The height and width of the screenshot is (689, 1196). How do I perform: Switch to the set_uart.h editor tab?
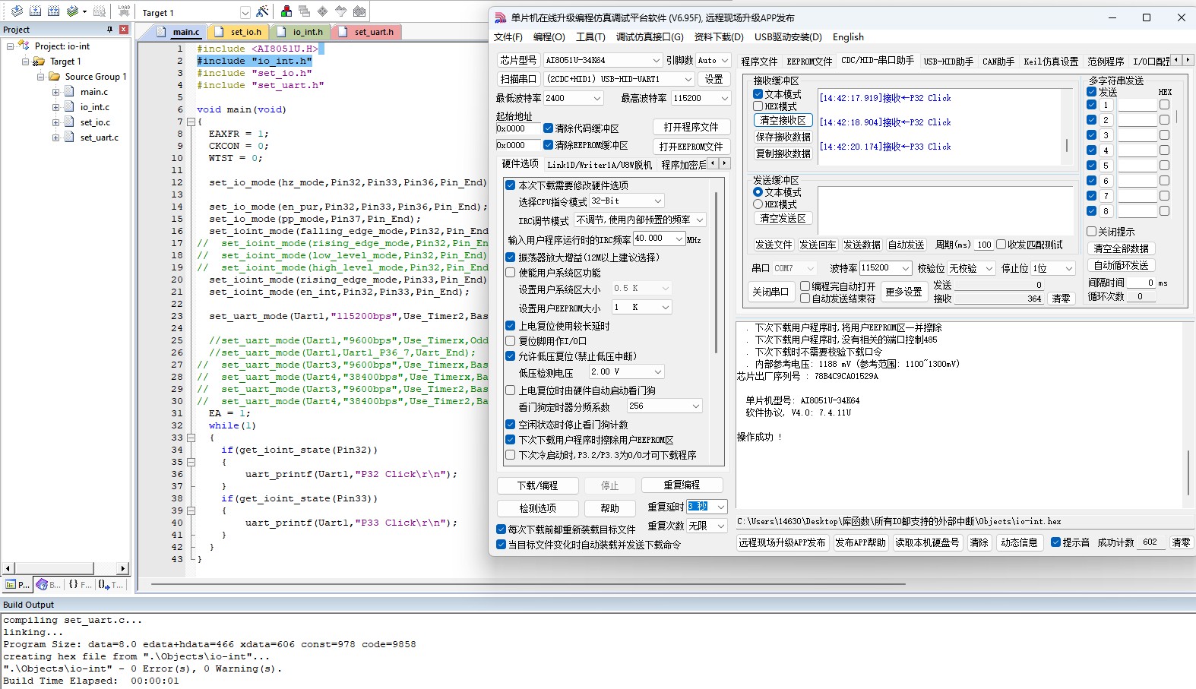tap(373, 32)
